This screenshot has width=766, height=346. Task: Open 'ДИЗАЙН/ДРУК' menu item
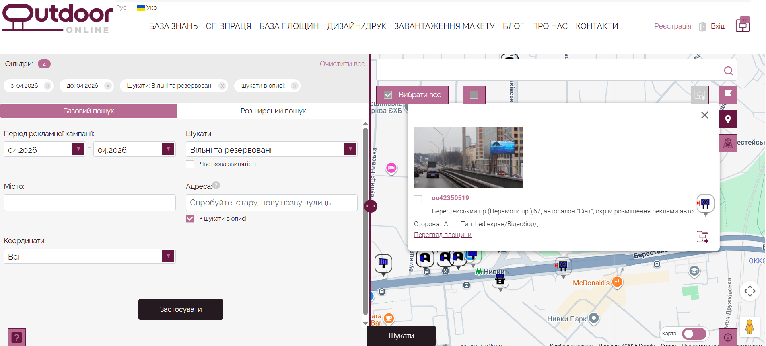(356, 26)
